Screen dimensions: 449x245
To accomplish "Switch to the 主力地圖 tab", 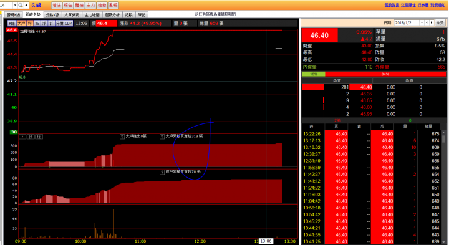I will pos(92,15).
